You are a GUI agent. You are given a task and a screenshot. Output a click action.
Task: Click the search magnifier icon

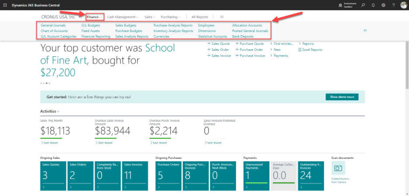363,4
